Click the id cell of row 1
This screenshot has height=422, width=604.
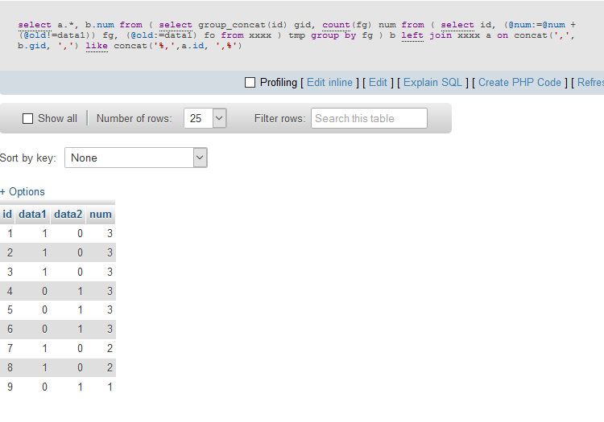10,234
